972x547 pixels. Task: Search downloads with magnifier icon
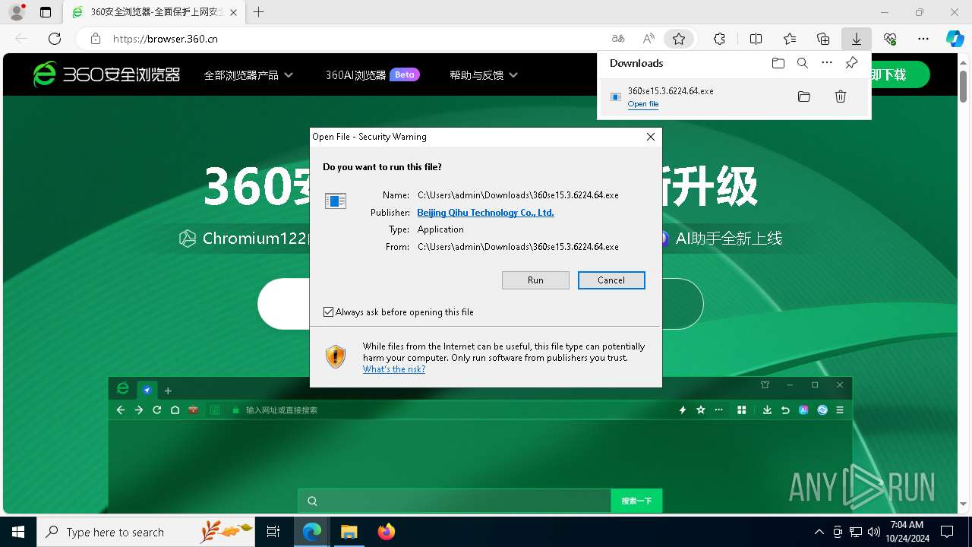(x=802, y=63)
